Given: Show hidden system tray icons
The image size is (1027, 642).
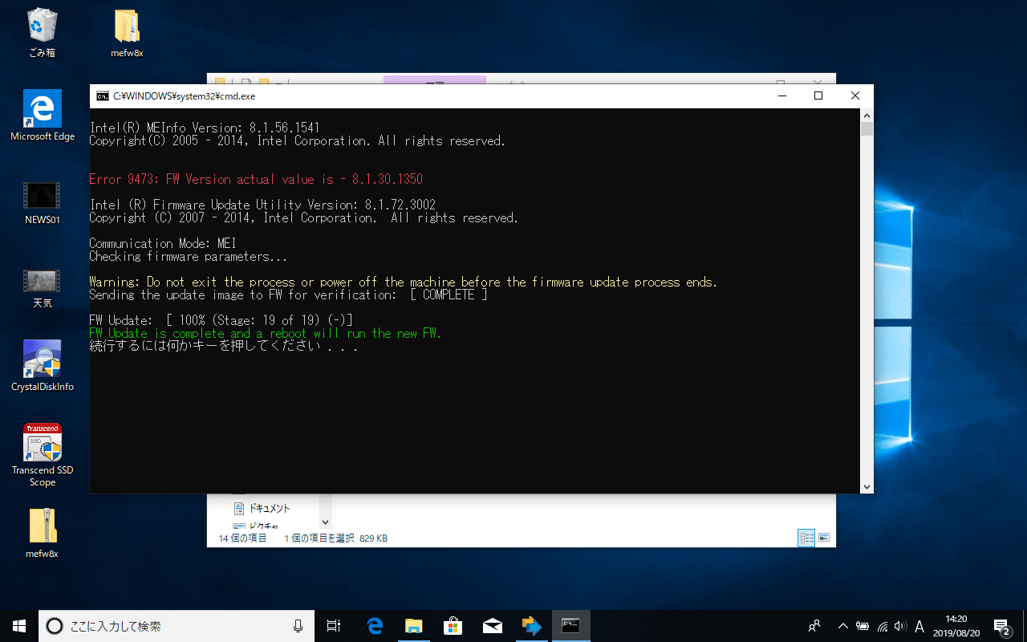Looking at the screenshot, I should pyautogui.click(x=843, y=626).
